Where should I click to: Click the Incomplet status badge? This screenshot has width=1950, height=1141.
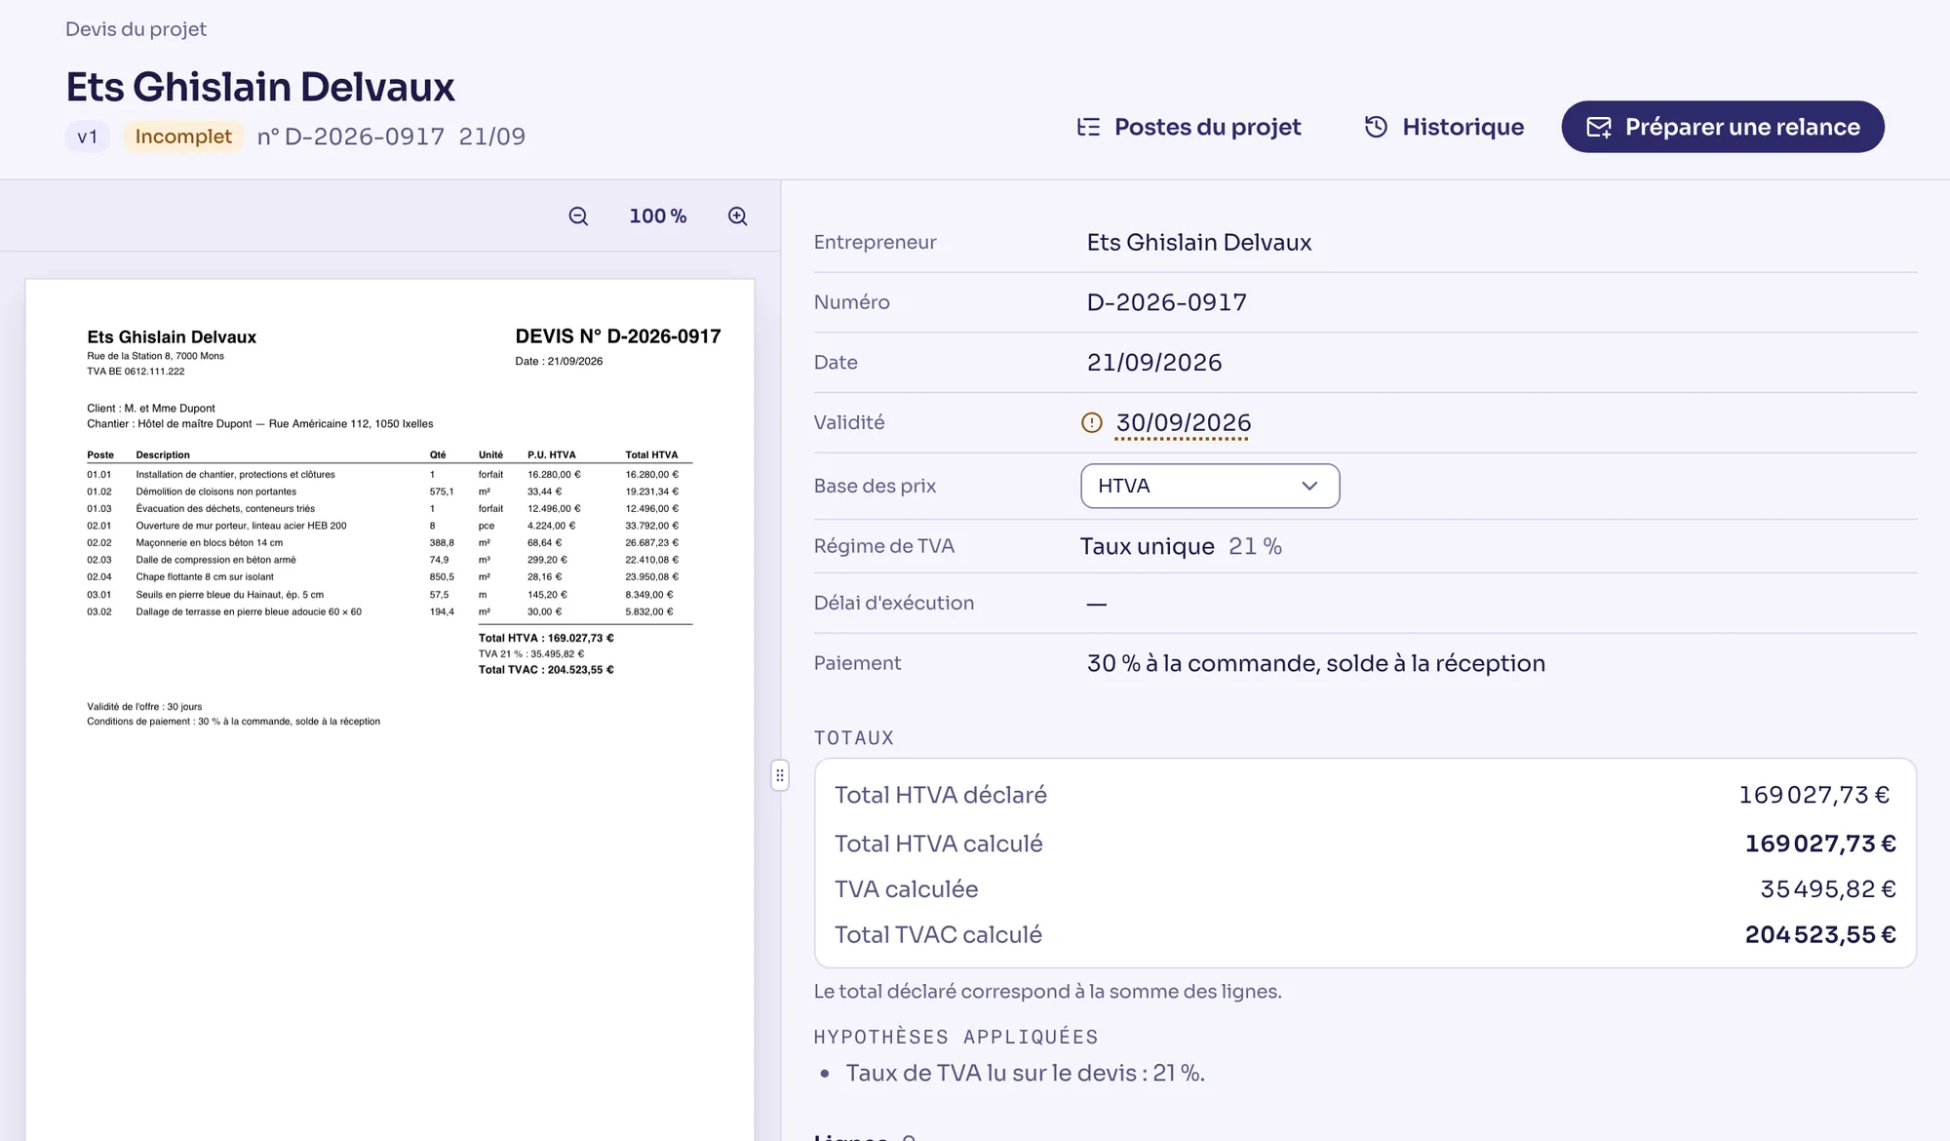tap(183, 137)
